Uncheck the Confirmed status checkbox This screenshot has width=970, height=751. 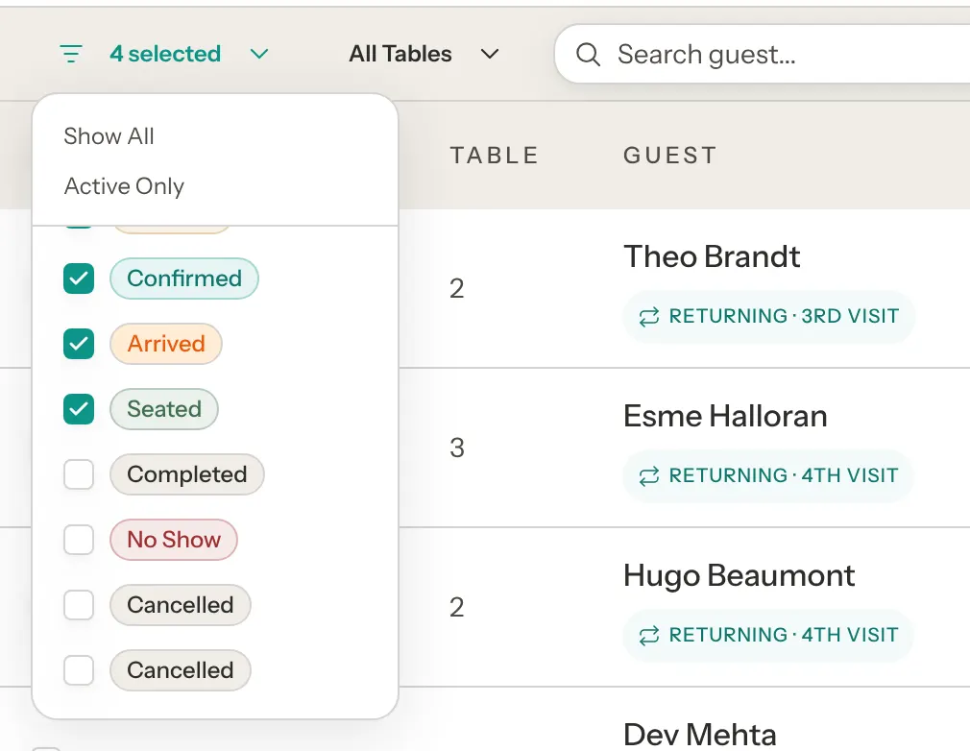pyautogui.click(x=79, y=279)
